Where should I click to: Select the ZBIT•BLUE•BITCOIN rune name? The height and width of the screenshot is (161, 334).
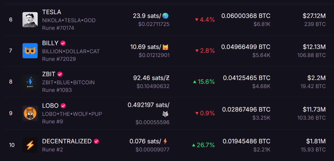click(x=69, y=83)
